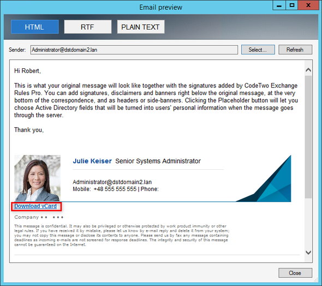Click the vertical scrollbar thumb
This screenshot has height=286, width=322.
coord(308,137)
